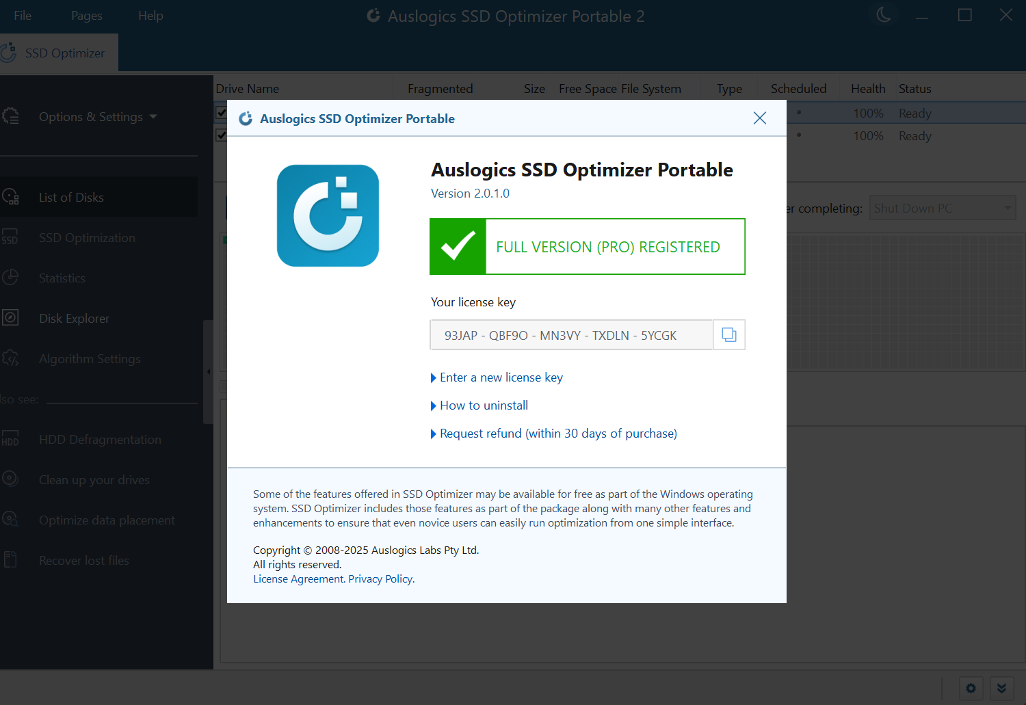Click List of Disks sidebar icon
The height and width of the screenshot is (705, 1026).
[x=10, y=197]
